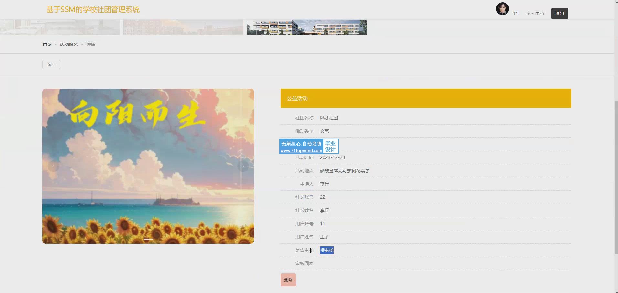
Task: Open the first faded banner image
Action: click(60, 27)
